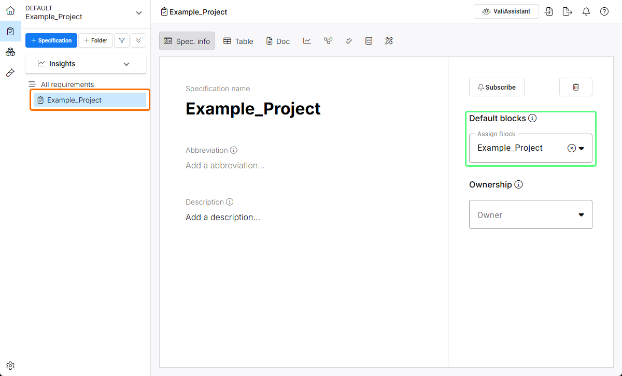Switch to the Doc tab
Viewport: 622px width, 376px height.
pos(278,41)
